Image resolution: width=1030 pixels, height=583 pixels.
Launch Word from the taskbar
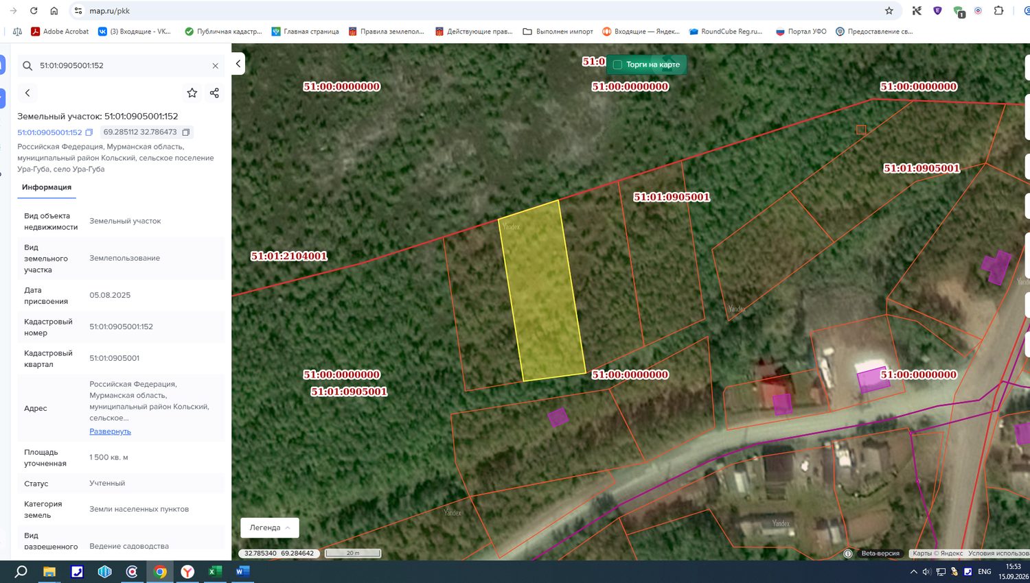tap(242, 571)
